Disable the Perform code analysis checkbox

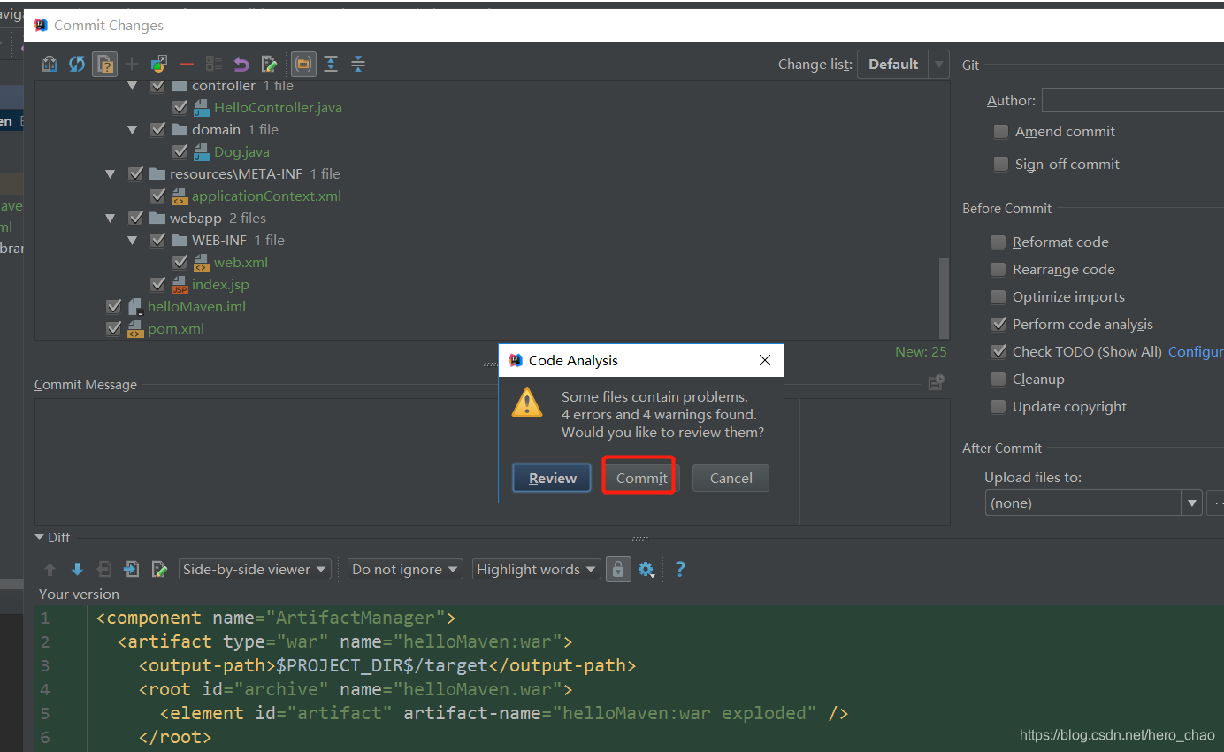pyautogui.click(x=998, y=324)
